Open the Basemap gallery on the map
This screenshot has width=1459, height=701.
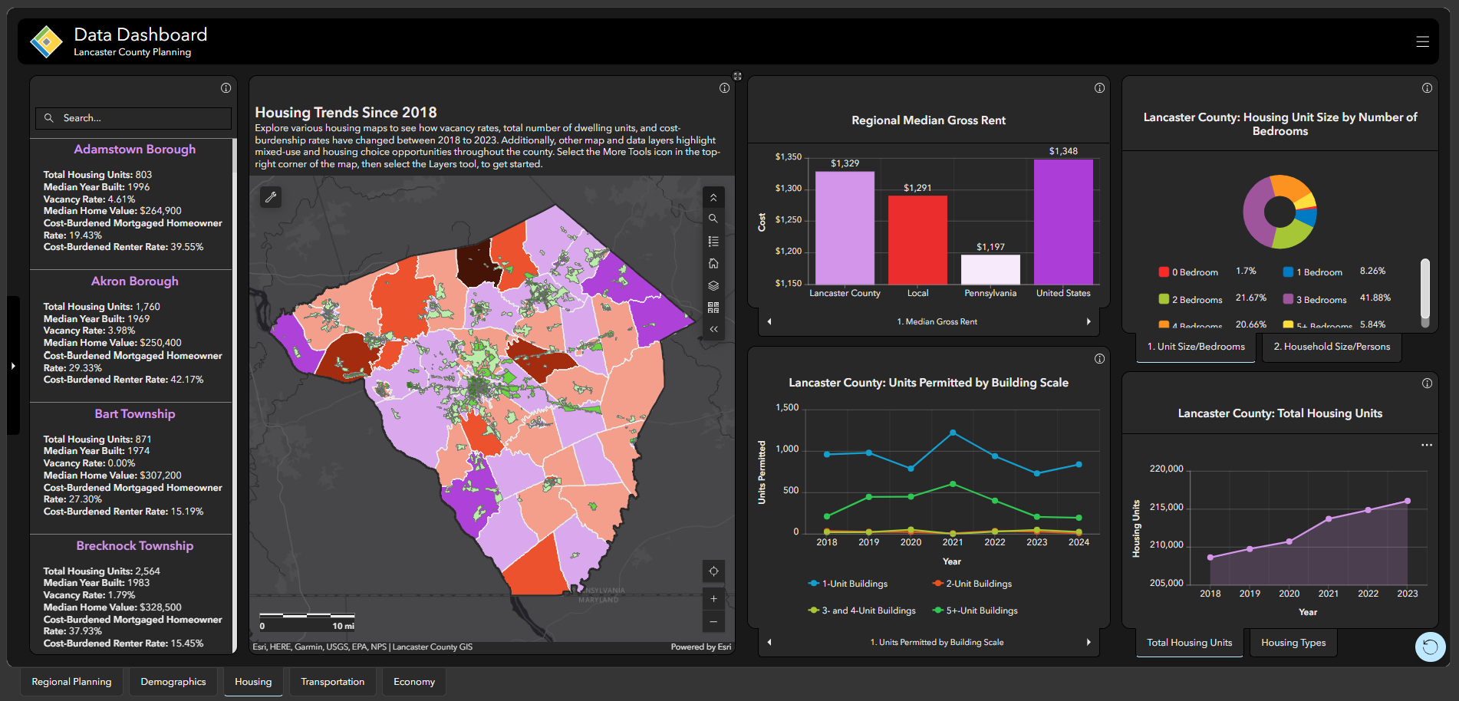713,307
